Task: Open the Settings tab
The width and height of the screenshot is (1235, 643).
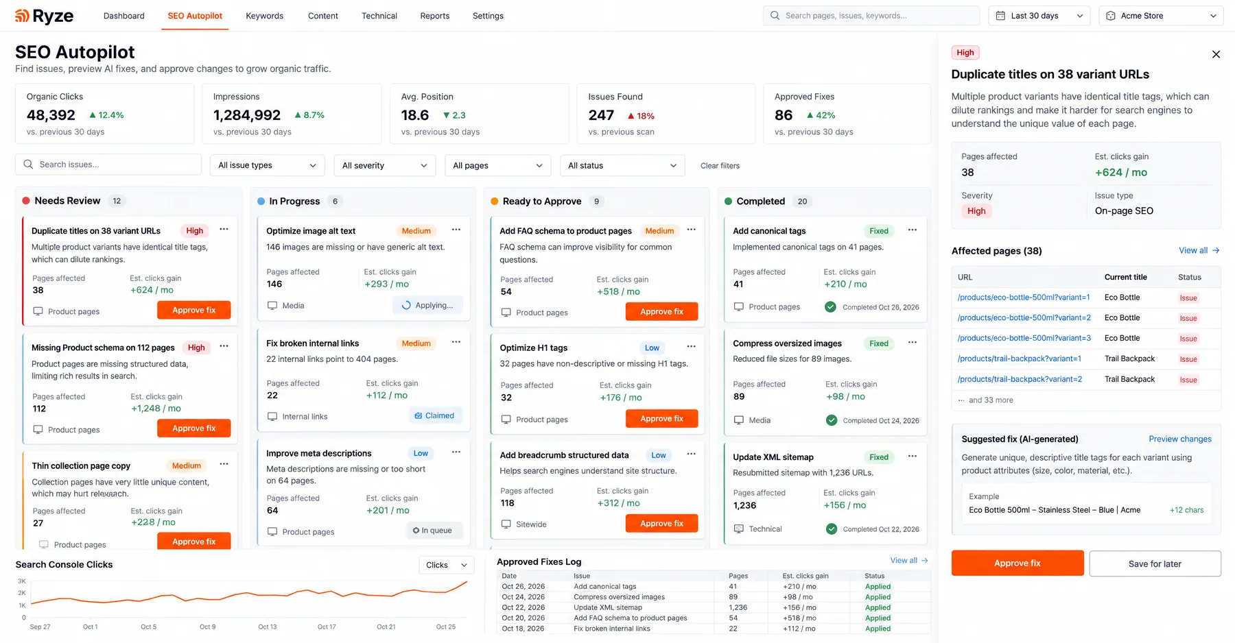Action: (x=488, y=16)
